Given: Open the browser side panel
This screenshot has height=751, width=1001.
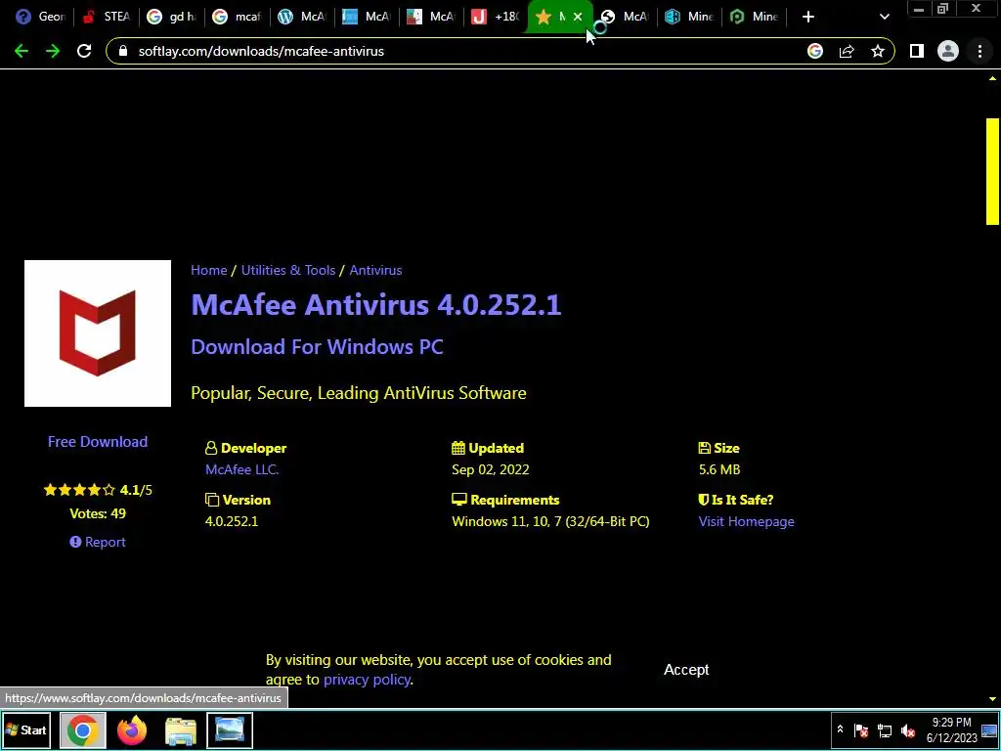Looking at the screenshot, I should tap(917, 51).
